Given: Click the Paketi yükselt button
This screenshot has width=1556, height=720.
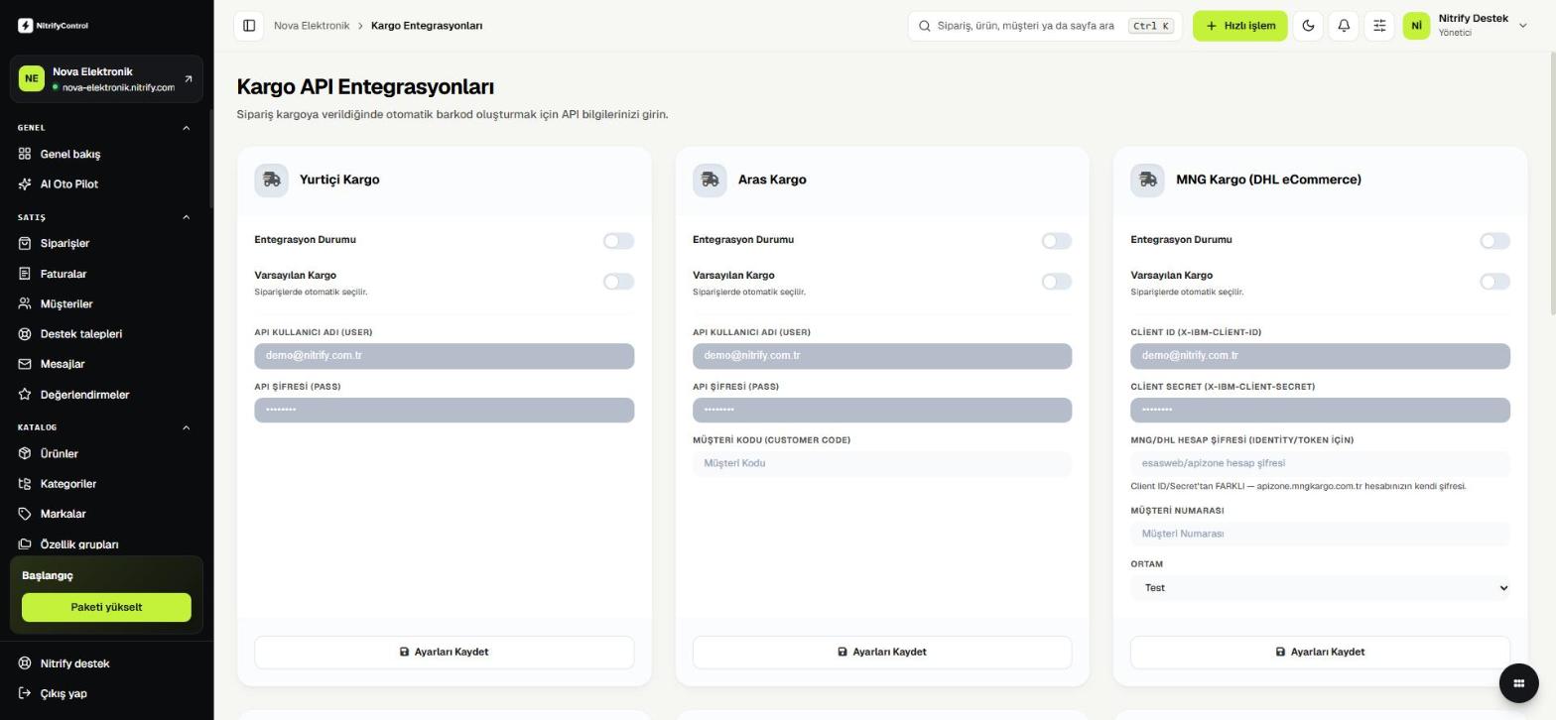Looking at the screenshot, I should click(x=106, y=608).
